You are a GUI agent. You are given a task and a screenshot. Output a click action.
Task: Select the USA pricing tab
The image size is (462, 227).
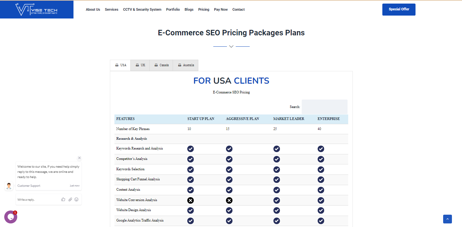pos(120,65)
